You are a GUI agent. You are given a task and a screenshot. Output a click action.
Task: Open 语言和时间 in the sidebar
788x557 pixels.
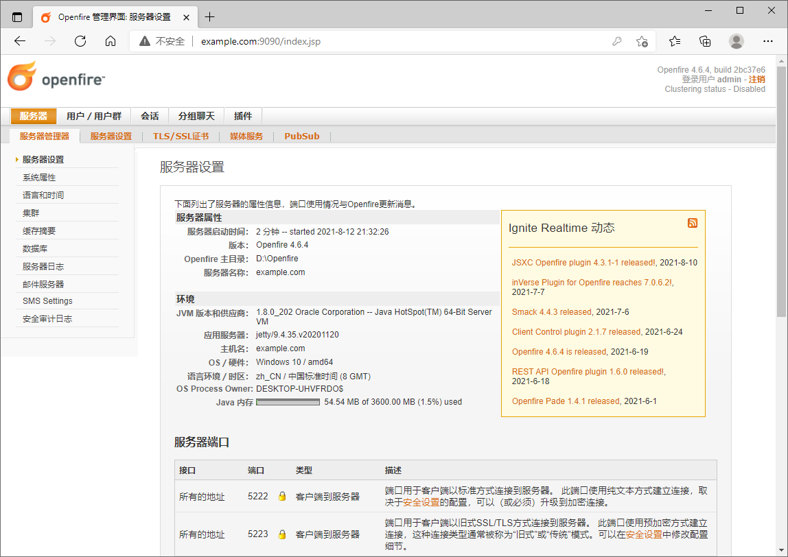[43, 195]
